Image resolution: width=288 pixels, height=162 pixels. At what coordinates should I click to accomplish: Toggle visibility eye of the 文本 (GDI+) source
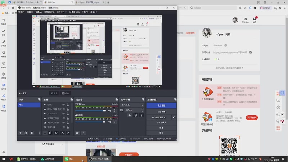coord(64,114)
